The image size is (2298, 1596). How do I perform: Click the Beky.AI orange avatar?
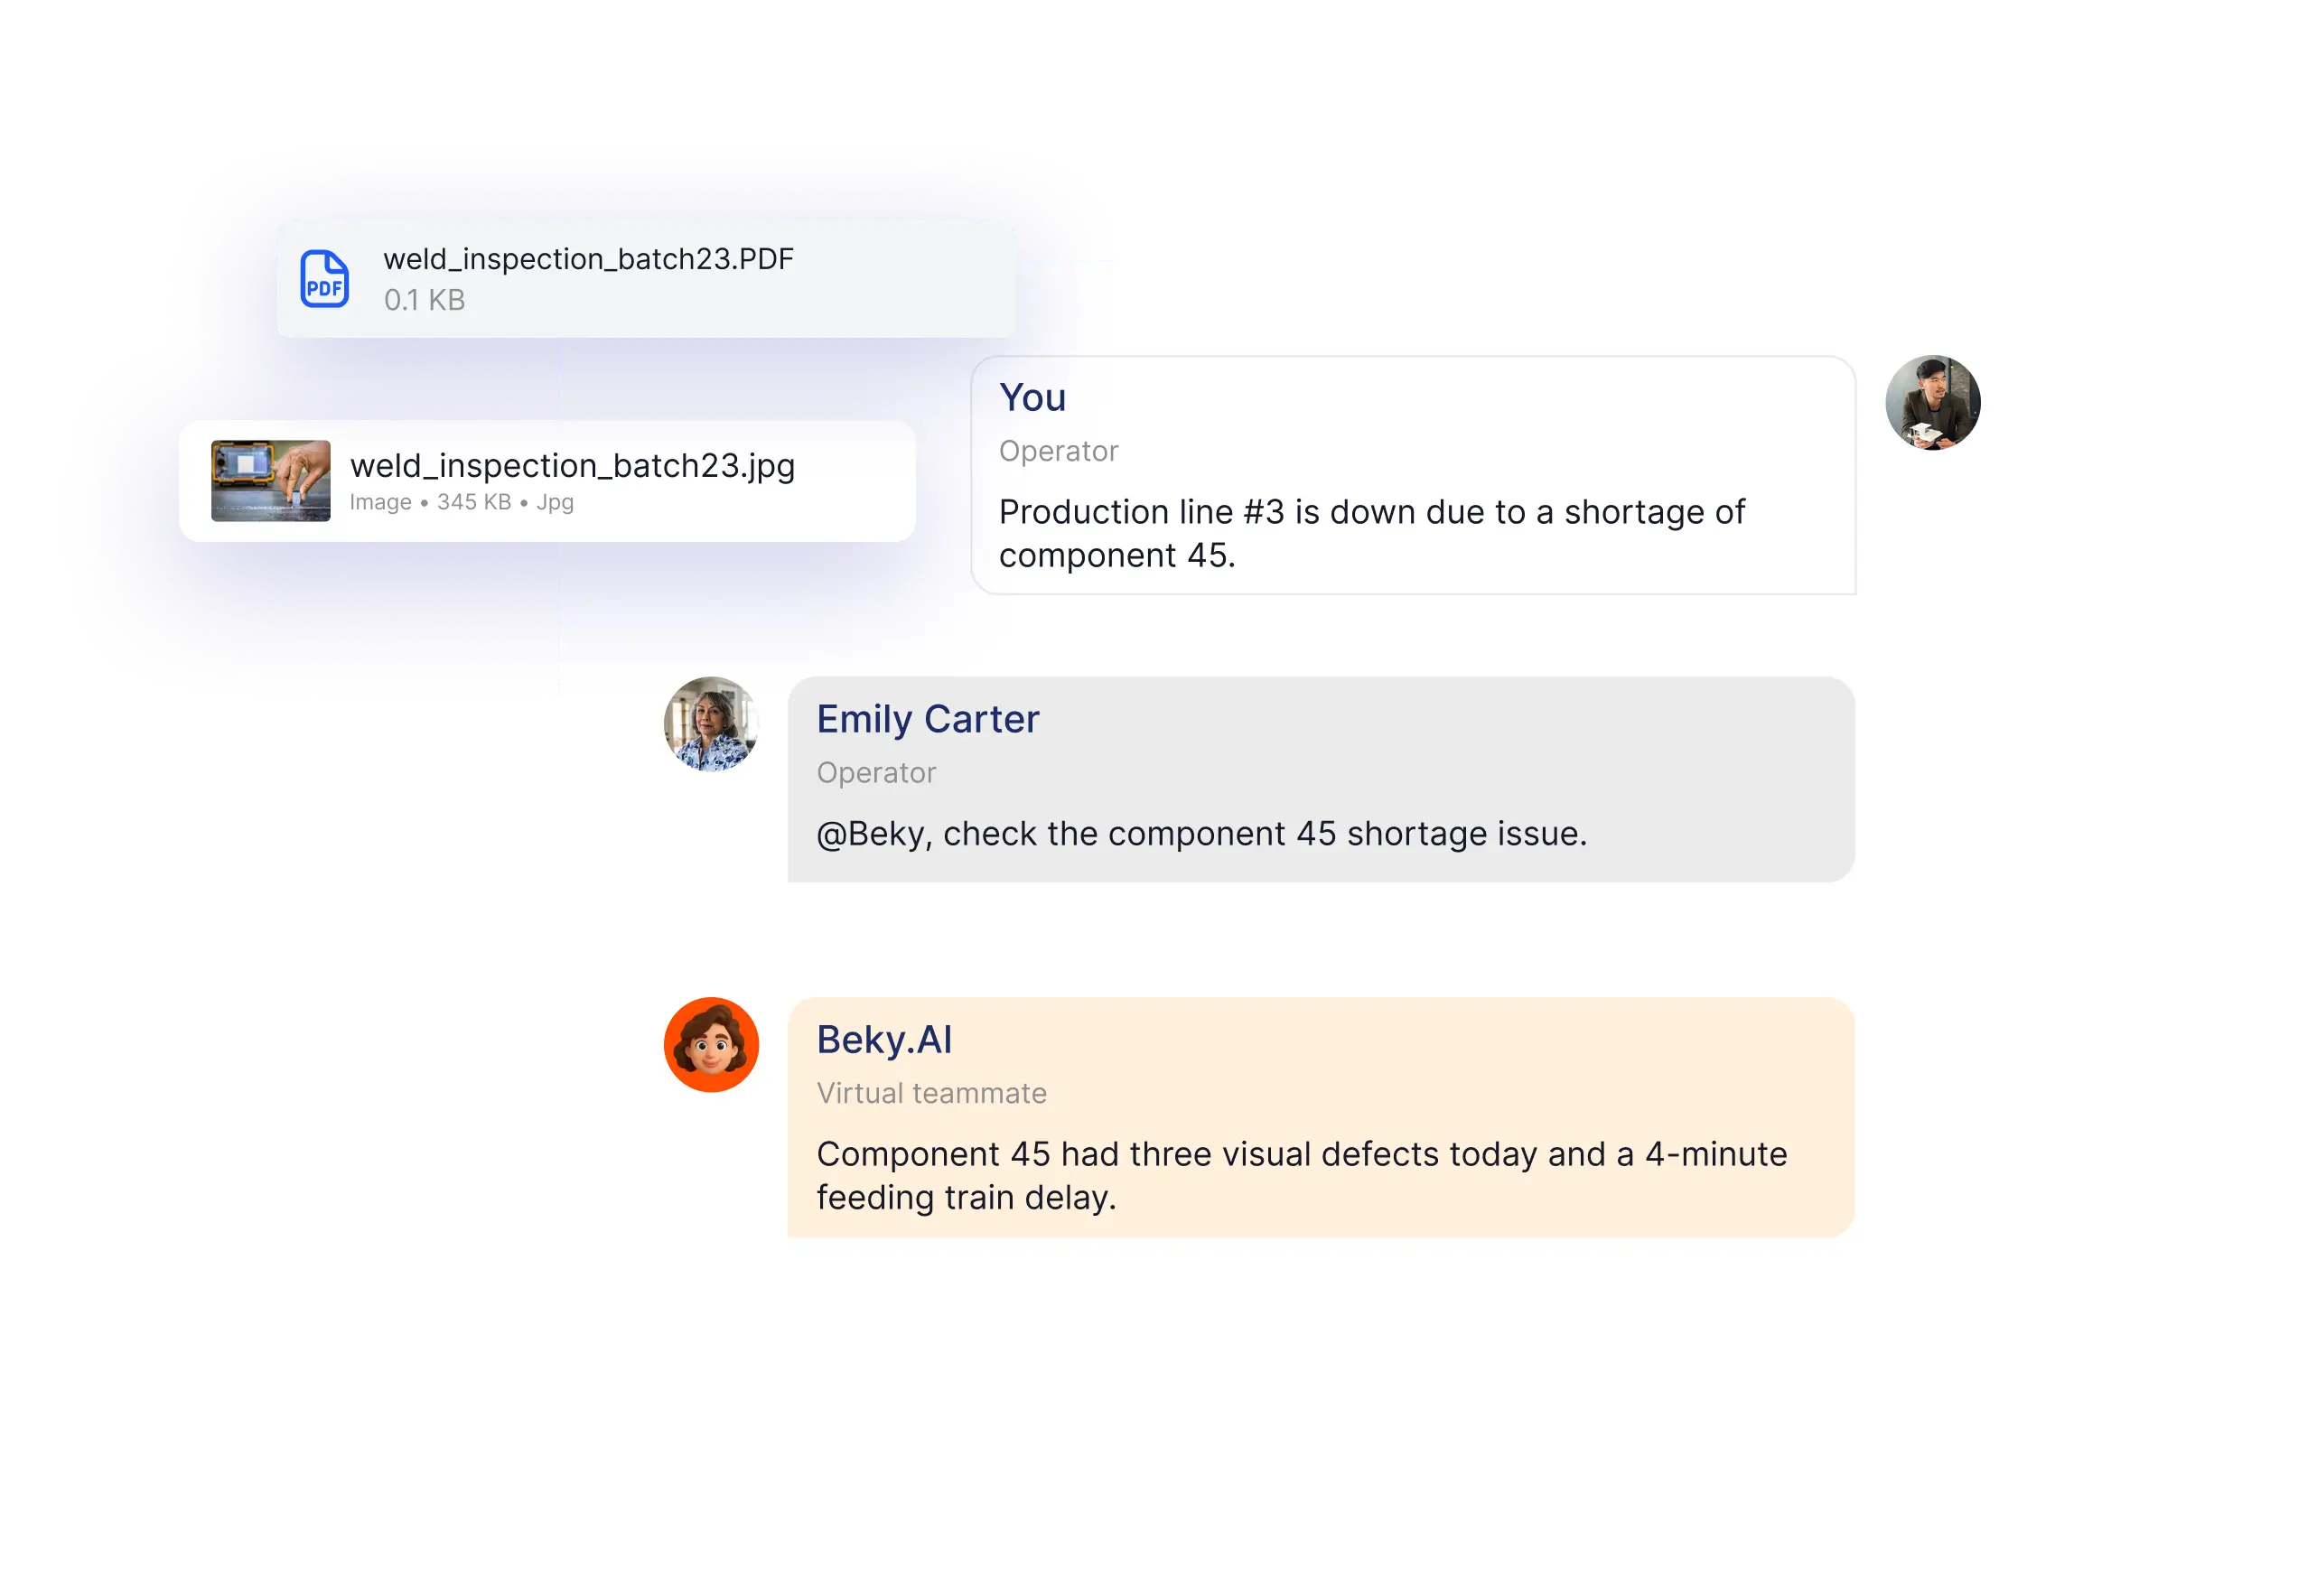click(x=711, y=1044)
